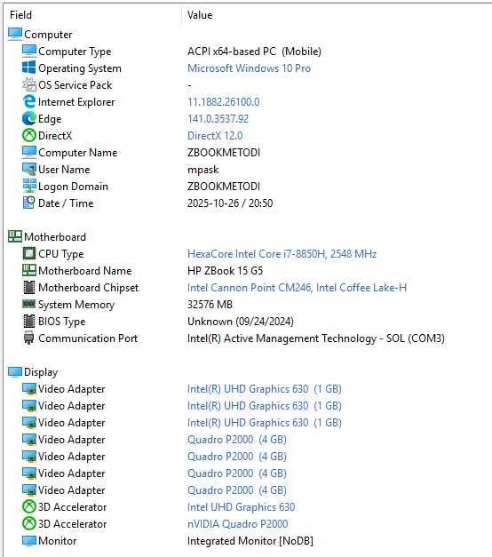Click the Edge browser icon
This screenshot has width=492, height=557.
click(29, 119)
